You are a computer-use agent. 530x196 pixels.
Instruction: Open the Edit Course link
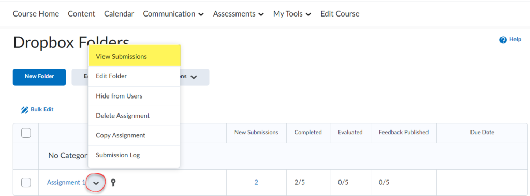[x=340, y=14]
